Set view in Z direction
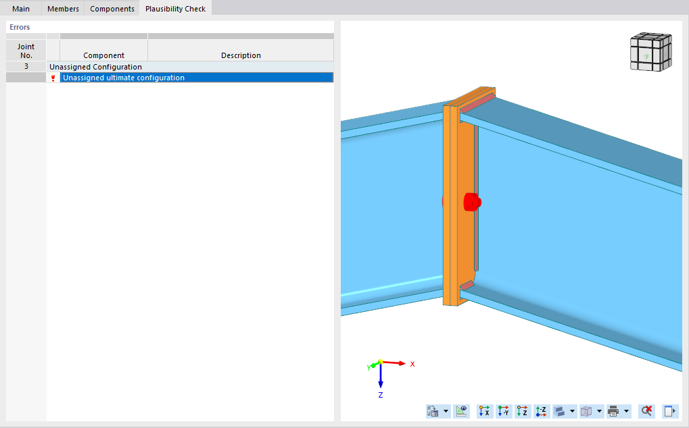Screen dimensions: 689x428 click(x=523, y=411)
